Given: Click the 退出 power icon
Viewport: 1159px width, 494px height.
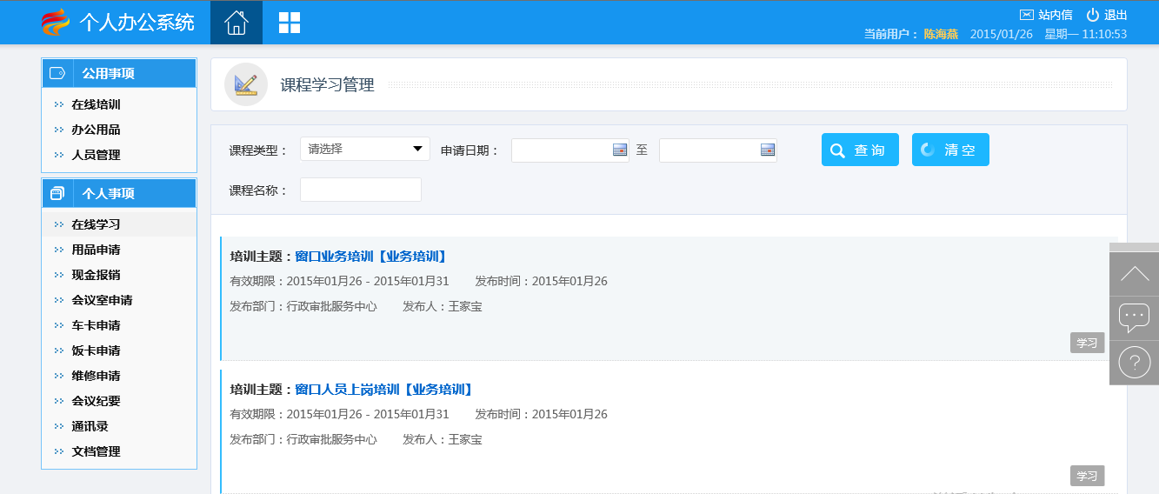Looking at the screenshot, I should tap(1093, 15).
